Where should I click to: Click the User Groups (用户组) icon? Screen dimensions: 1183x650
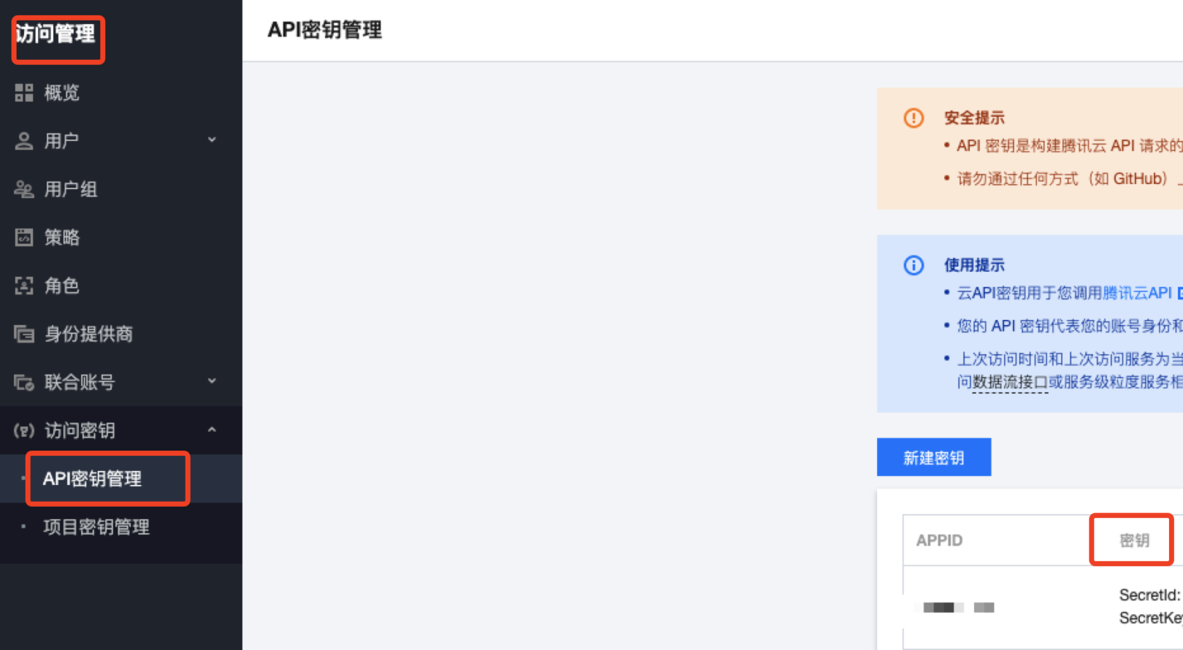coord(24,189)
